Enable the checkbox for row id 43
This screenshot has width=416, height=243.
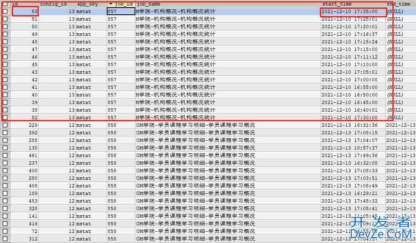tap(5, 72)
